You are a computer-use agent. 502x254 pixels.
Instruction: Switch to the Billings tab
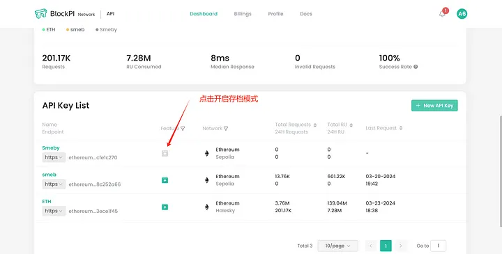pos(243,14)
